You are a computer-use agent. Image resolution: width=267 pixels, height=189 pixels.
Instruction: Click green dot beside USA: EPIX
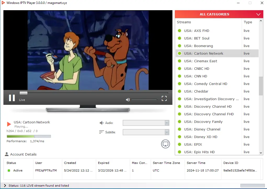(179, 144)
